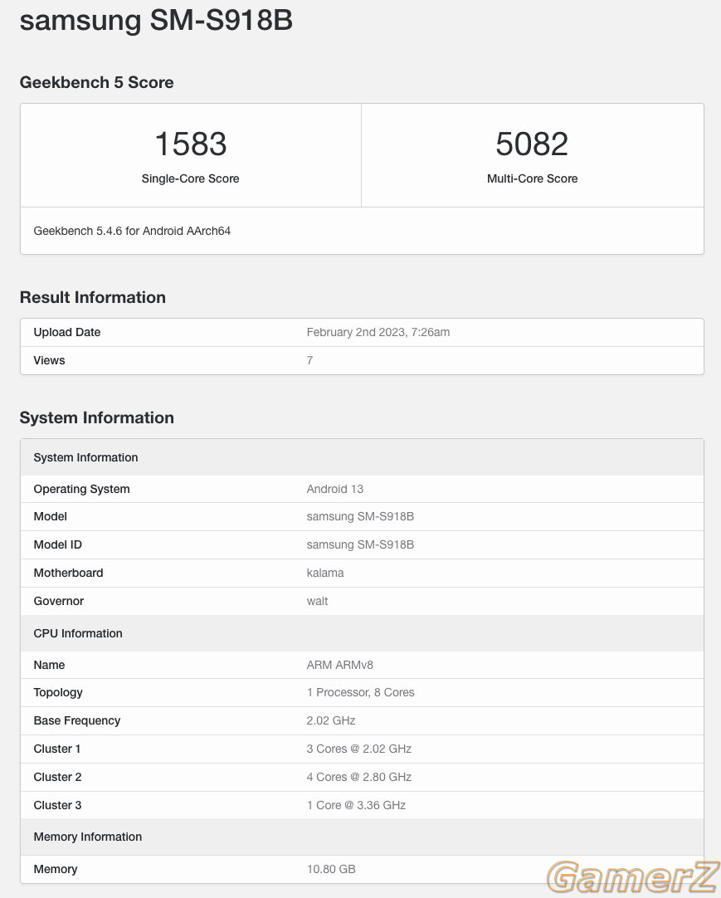The width and height of the screenshot is (721, 898).
Task: Select the value "Android 13"
Action: pos(335,489)
